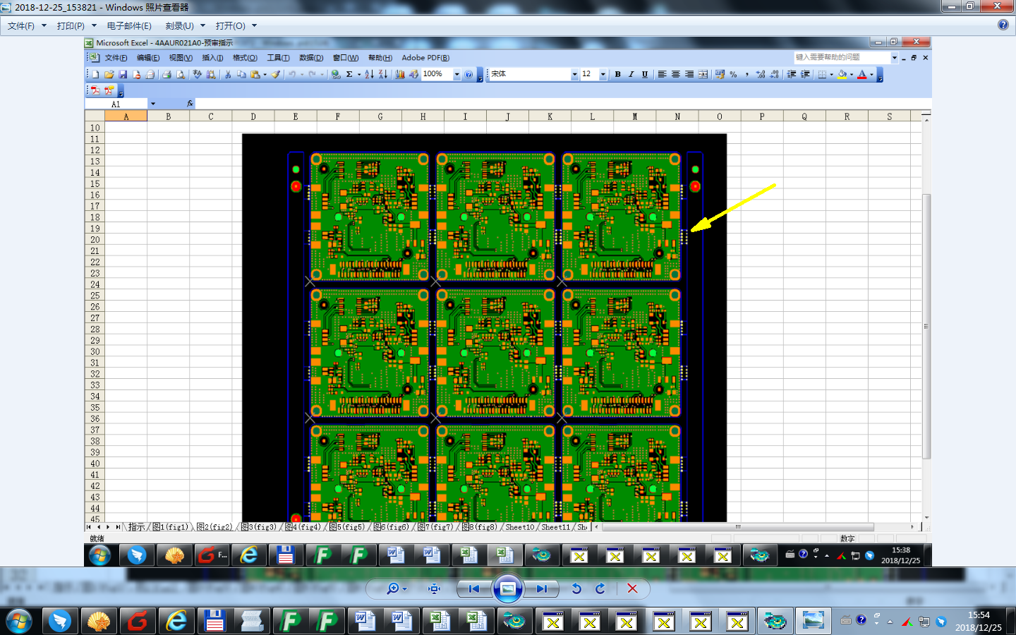1016x635 pixels.
Task: Go to the previous photo in Photo Viewer
Action: (x=474, y=588)
